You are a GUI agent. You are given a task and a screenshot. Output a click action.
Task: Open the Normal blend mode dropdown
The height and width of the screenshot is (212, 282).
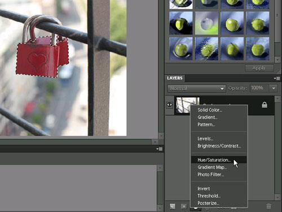pos(197,88)
